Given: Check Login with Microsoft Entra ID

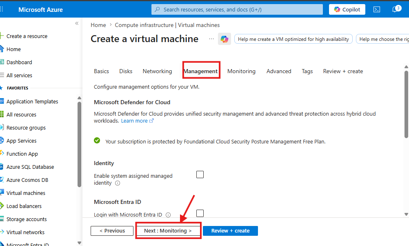Looking at the screenshot, I should tap(200, 213).
